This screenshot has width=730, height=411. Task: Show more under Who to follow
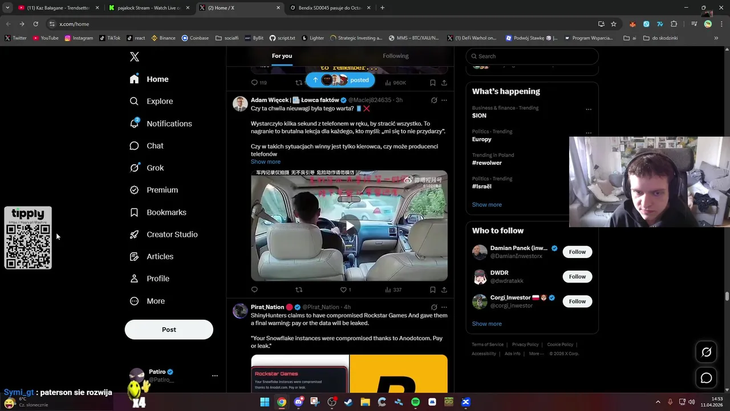(487, 324)
